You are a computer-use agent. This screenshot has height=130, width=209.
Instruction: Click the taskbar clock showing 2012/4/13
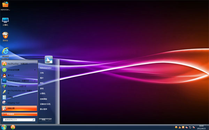pos(201,127)
